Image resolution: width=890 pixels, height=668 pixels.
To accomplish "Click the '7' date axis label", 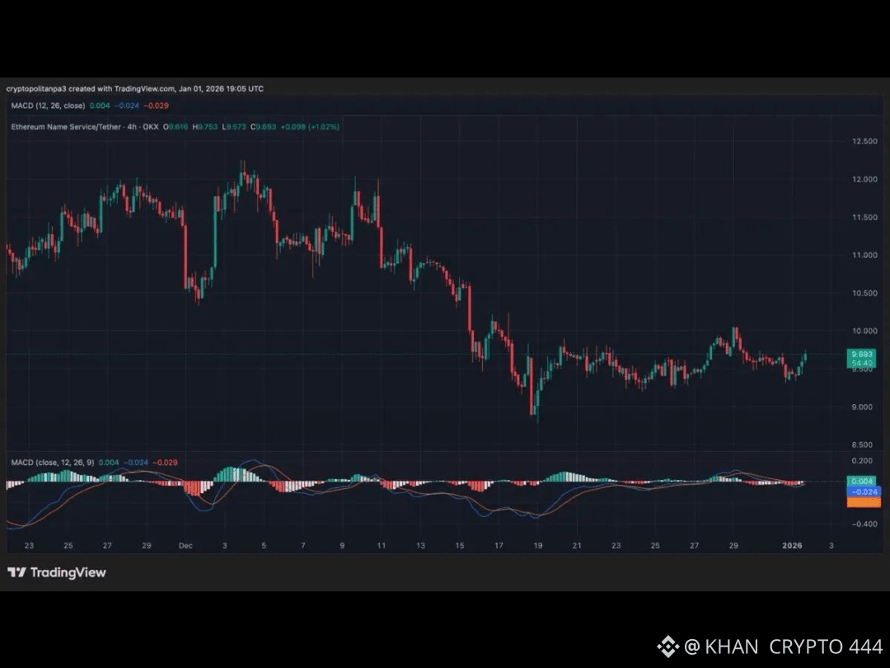I will click(x=303, y=545).
